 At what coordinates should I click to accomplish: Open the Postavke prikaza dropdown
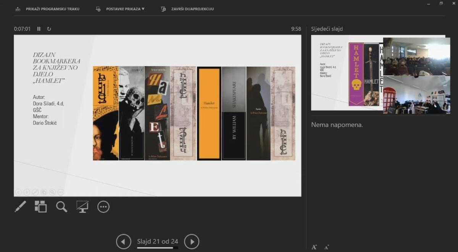(x=120, y=9)
